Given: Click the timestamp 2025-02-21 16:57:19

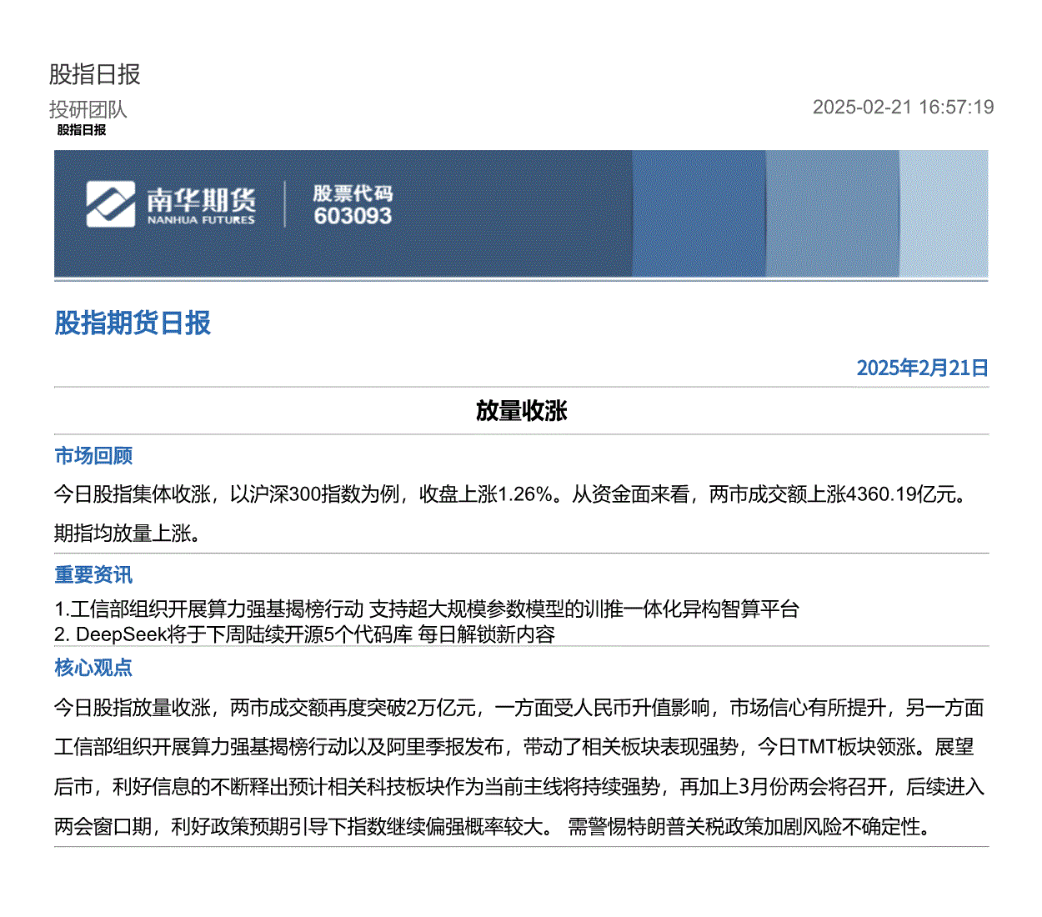Looking at the screenshot, I should [903, 108].
